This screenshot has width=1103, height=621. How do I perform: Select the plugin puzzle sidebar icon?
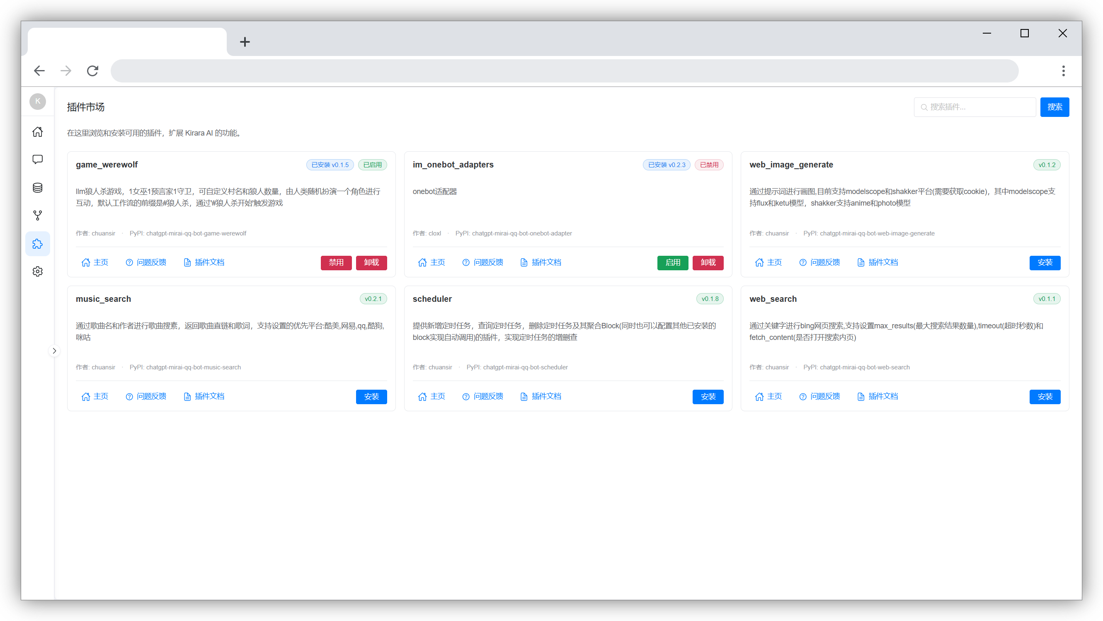pos(38,244)
